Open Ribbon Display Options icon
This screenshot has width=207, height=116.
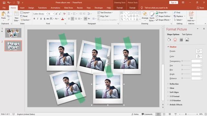(183, 3)
